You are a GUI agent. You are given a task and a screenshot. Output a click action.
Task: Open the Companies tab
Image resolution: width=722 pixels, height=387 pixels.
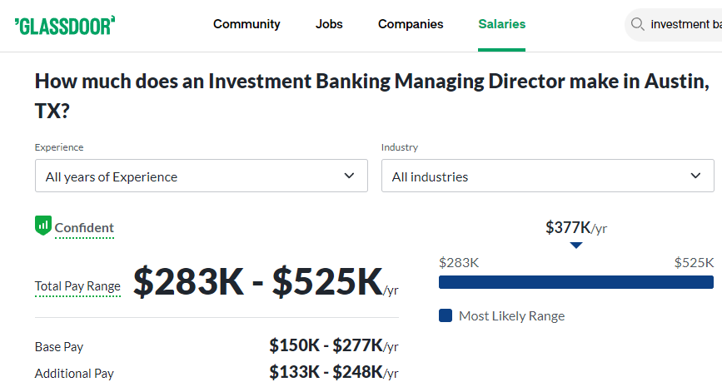411,24
